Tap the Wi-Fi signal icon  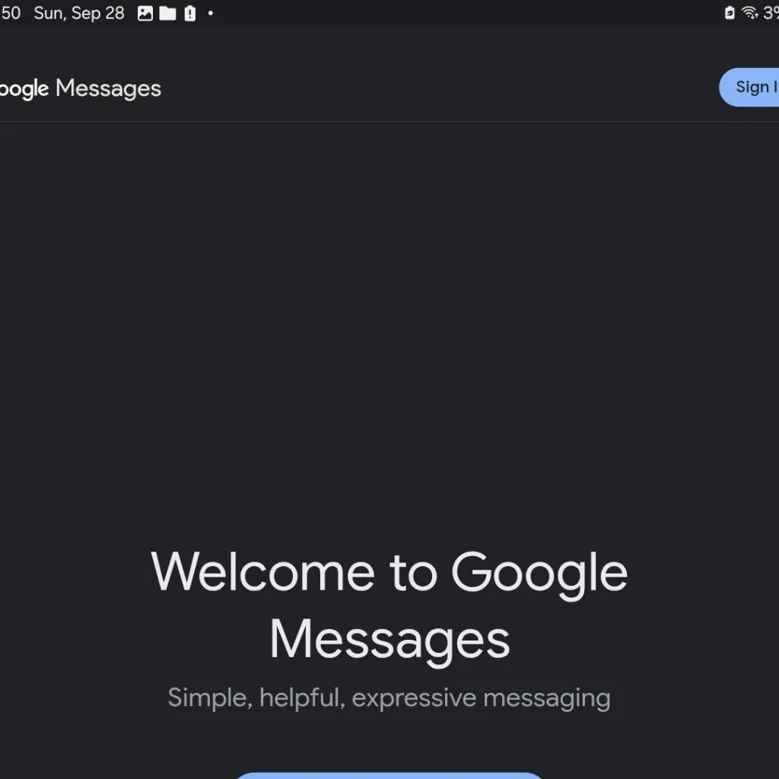(750, 14)
